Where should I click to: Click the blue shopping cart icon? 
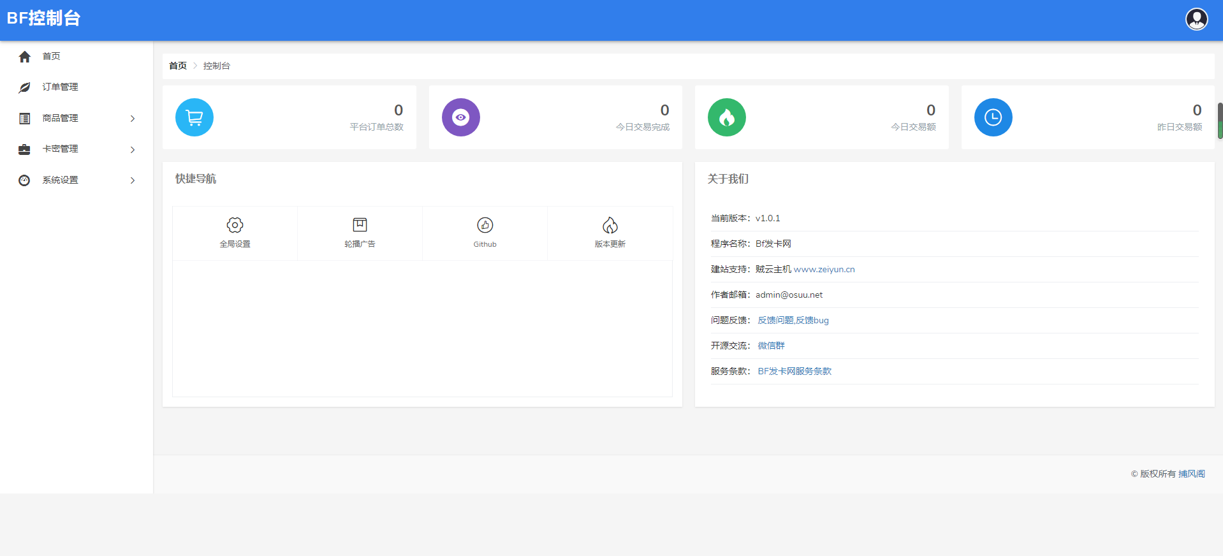(194, 117)
